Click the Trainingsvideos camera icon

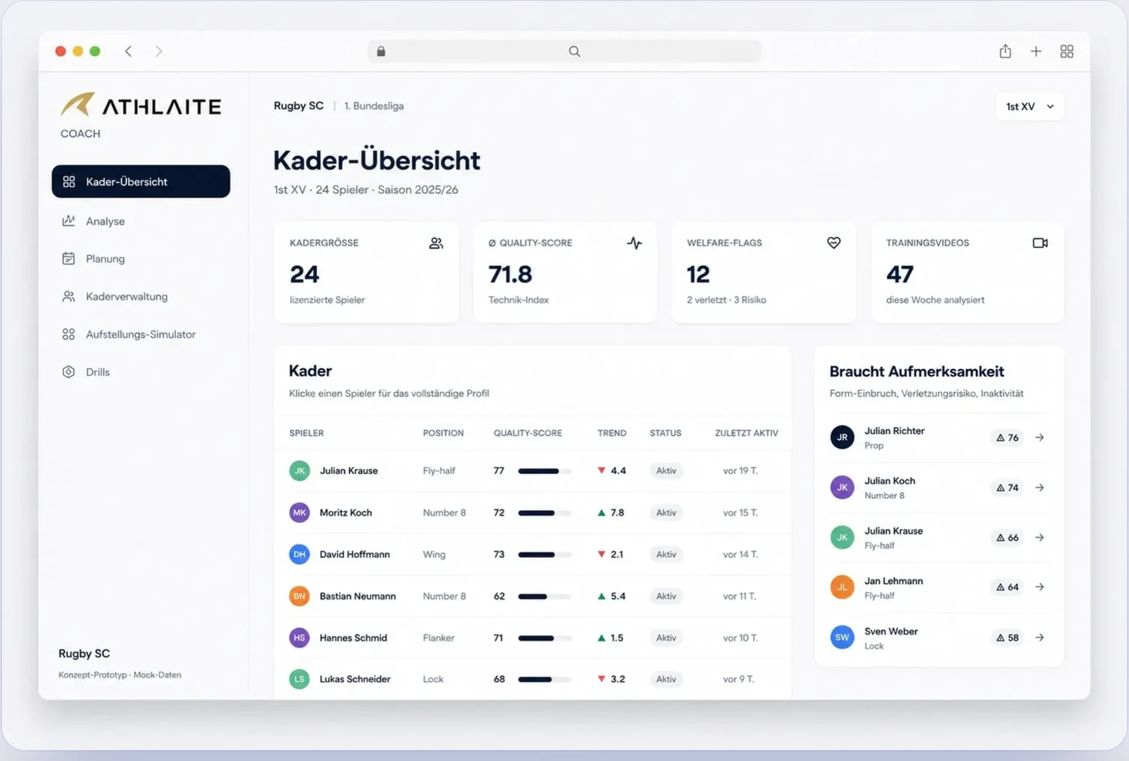tap(1040, 242)
